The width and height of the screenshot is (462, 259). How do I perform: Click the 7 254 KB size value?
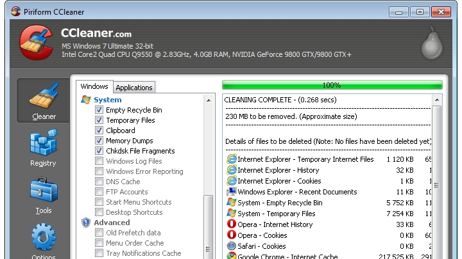pos(400,214)
